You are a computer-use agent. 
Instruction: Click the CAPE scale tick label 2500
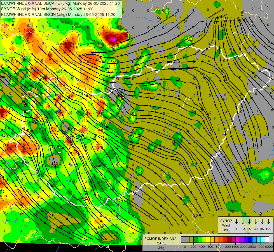(252, 247)
